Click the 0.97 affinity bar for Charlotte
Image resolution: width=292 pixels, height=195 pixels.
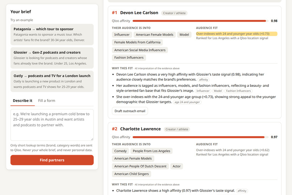[x=200, y=137]
